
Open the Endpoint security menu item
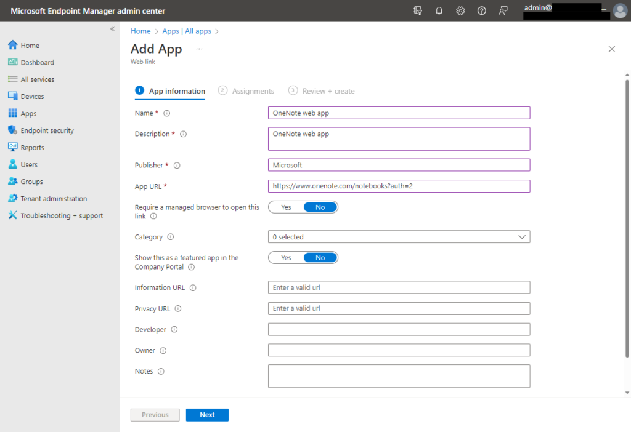click(x=47, y=130)
